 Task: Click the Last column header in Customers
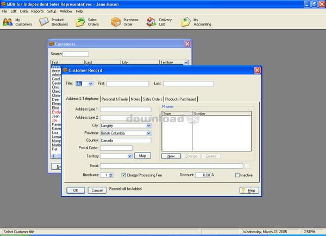[x=103, y=62]
